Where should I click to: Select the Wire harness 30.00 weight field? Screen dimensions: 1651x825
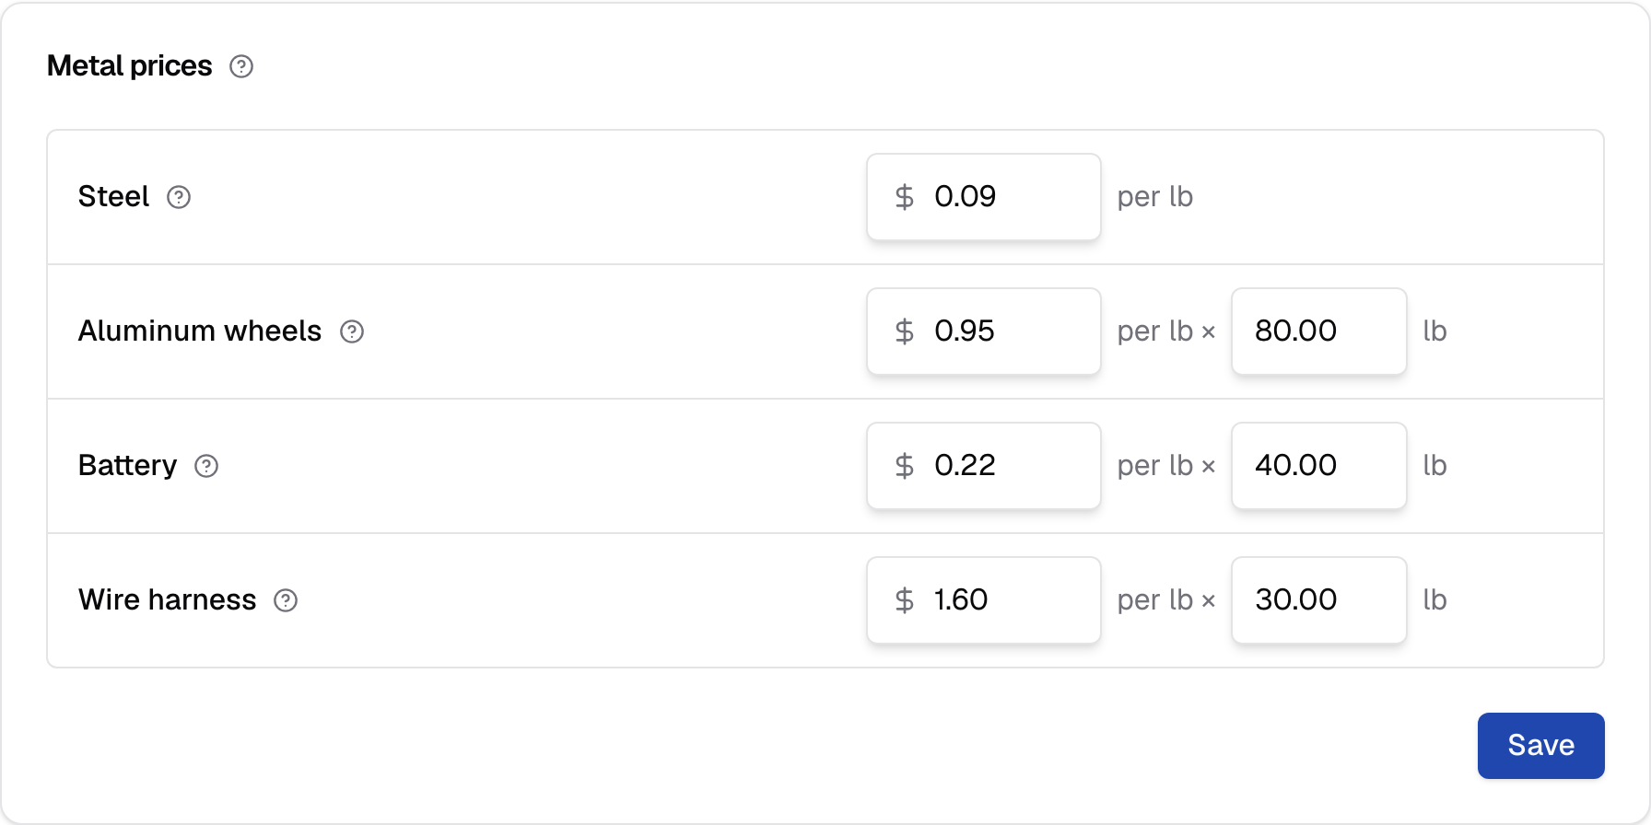coord(1319,600)
